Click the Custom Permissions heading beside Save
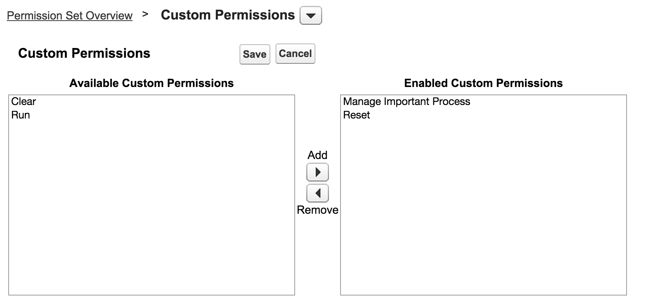This screenshot has width=645, height=306. (84, 53)
